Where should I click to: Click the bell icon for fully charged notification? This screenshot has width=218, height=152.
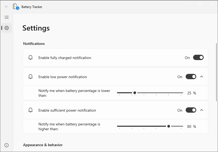coord(30,57)
